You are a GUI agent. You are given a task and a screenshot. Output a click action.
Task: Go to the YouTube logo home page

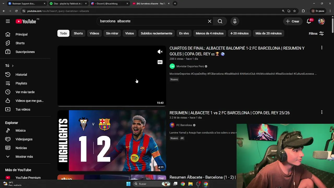26,21
